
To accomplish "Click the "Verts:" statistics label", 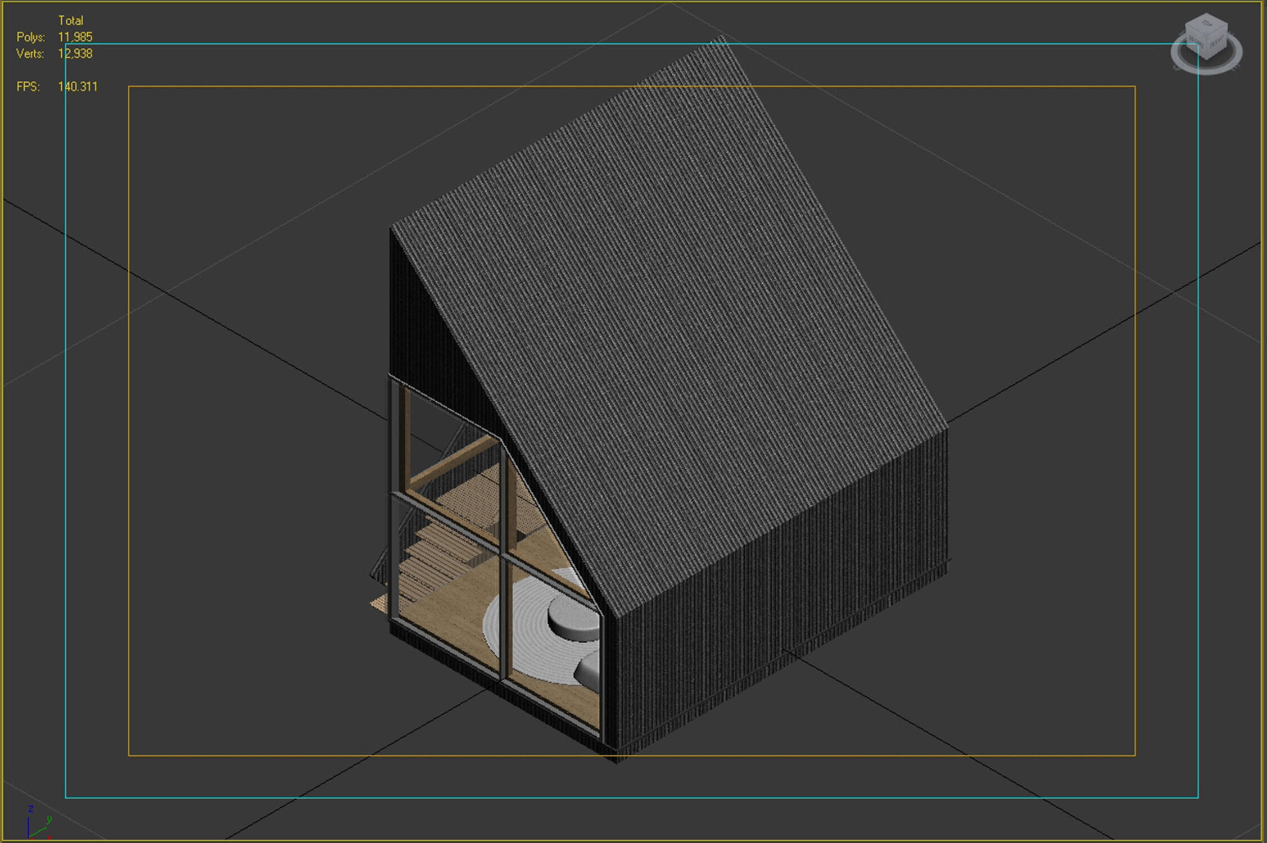I will (30, 53).
